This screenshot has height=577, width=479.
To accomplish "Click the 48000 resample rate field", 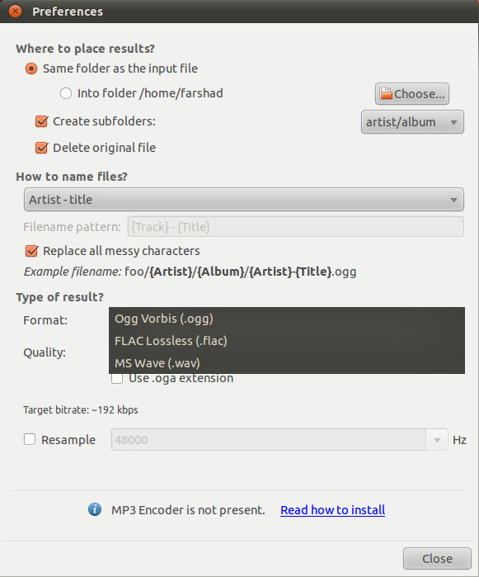I will [269, 440].
